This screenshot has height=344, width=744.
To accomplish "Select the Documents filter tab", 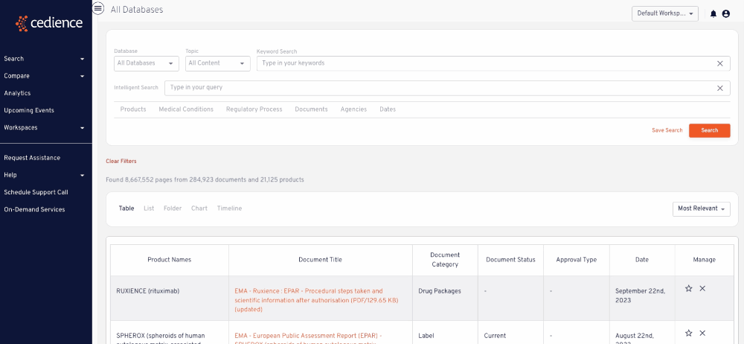I will pyautogui.click(x=311, y=109).
